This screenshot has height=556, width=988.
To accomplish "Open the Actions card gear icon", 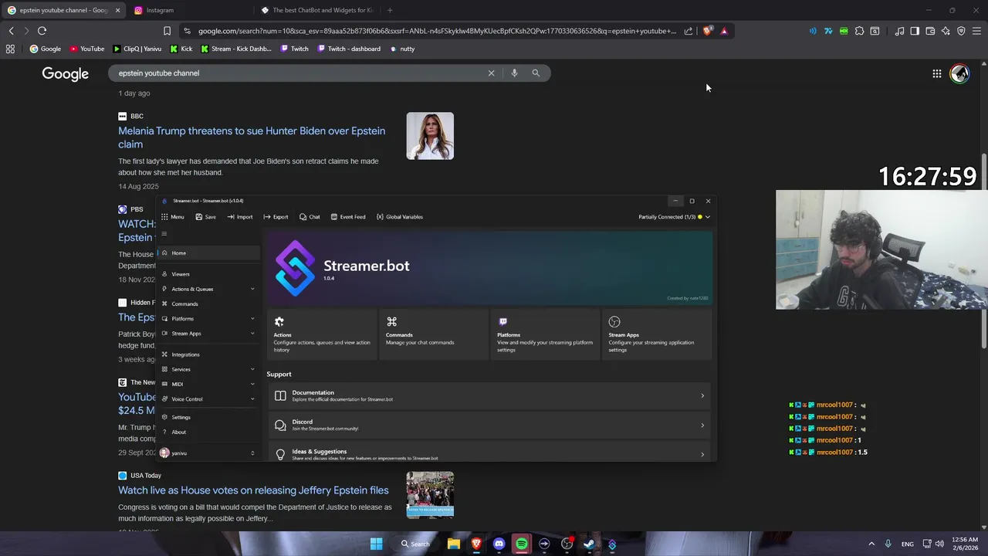I will [279, 322].
